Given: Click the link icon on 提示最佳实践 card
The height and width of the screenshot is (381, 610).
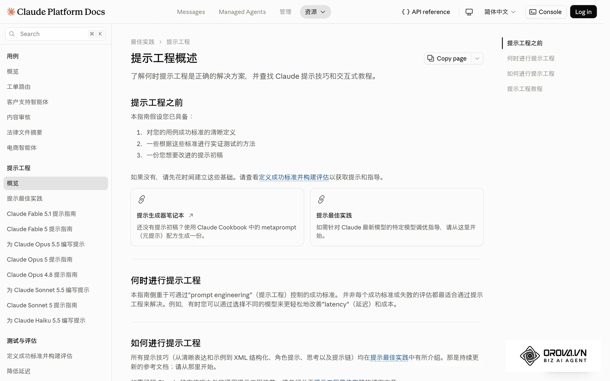Looking at the screenshot, I should click(321, 199).
